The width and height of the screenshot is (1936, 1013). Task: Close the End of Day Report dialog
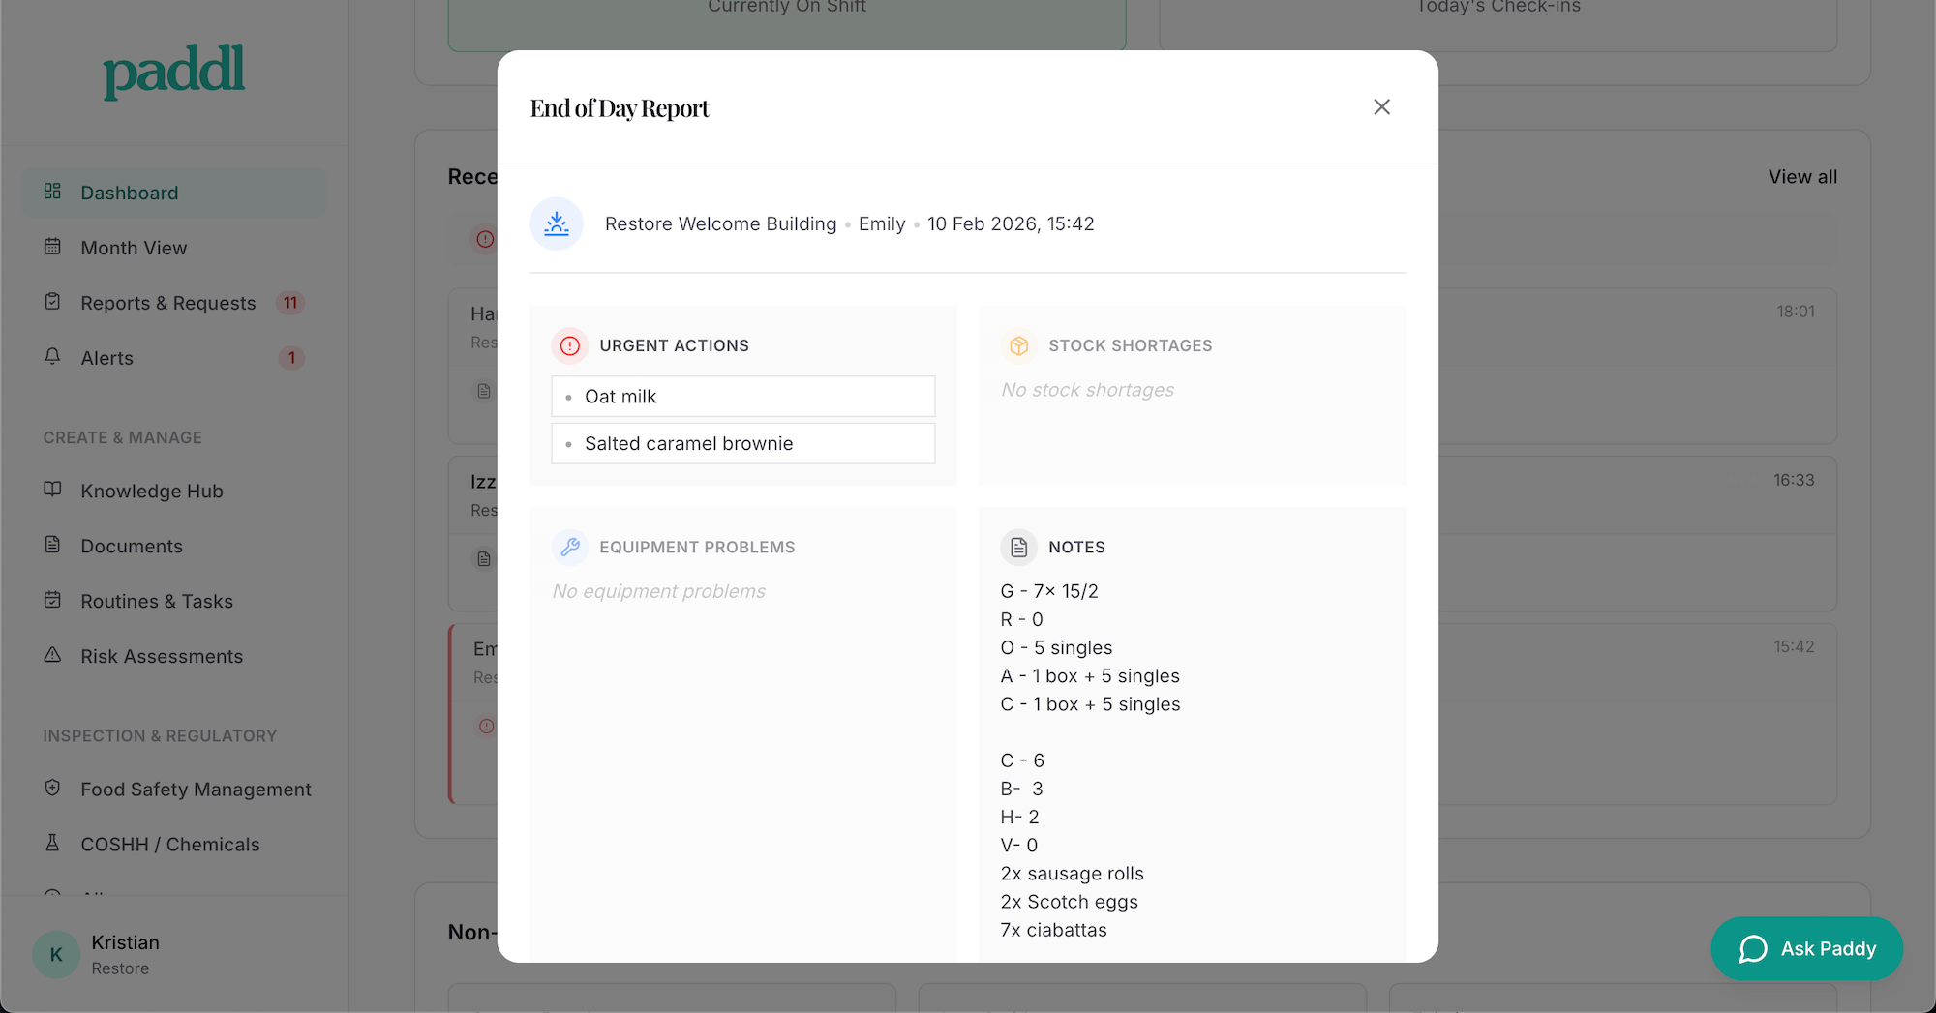1381,107
